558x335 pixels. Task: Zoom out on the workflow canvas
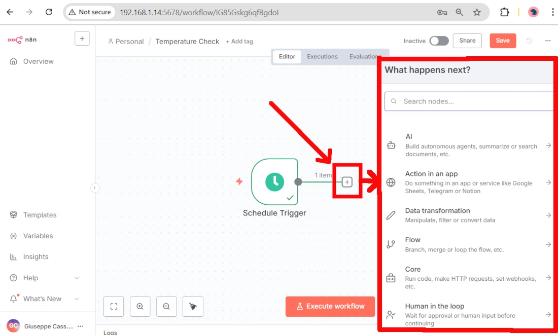pyautogui.click(x=166, y=306)
